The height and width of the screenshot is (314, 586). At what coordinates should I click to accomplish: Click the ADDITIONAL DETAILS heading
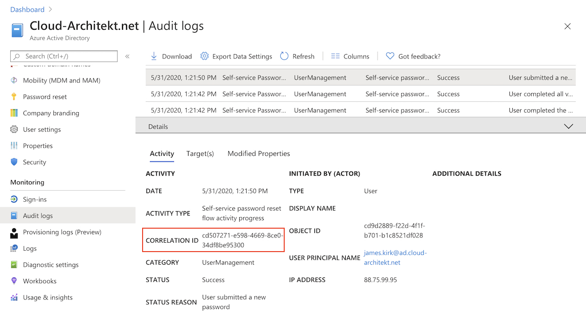pyautogui.click(x=467, y=174)
